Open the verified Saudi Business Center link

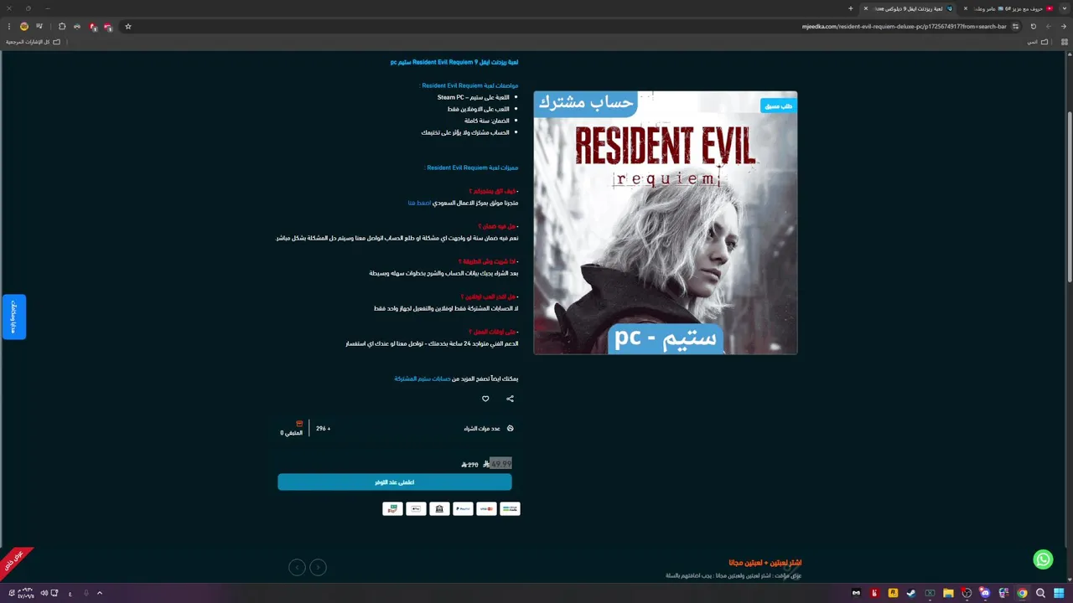click(419, 203)
